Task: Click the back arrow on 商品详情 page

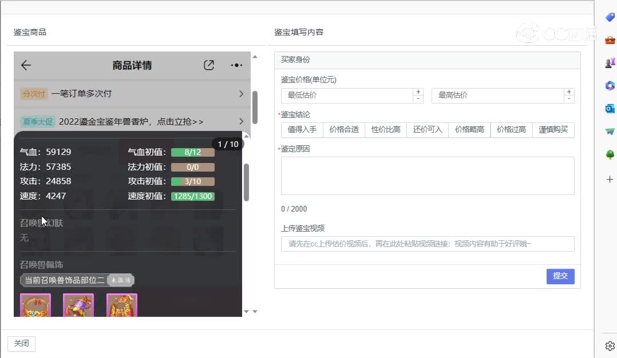Action: coord(25,65)
